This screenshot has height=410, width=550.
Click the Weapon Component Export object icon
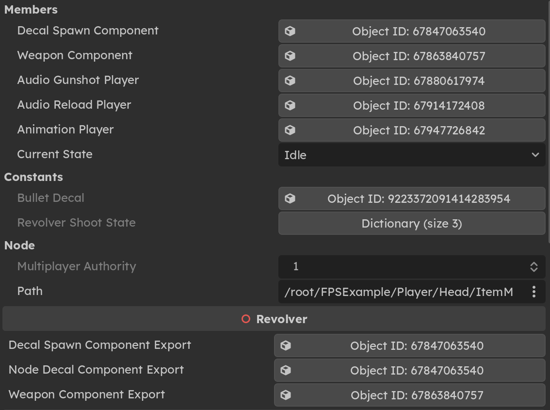pyautogui.click(x=285, y=394)
